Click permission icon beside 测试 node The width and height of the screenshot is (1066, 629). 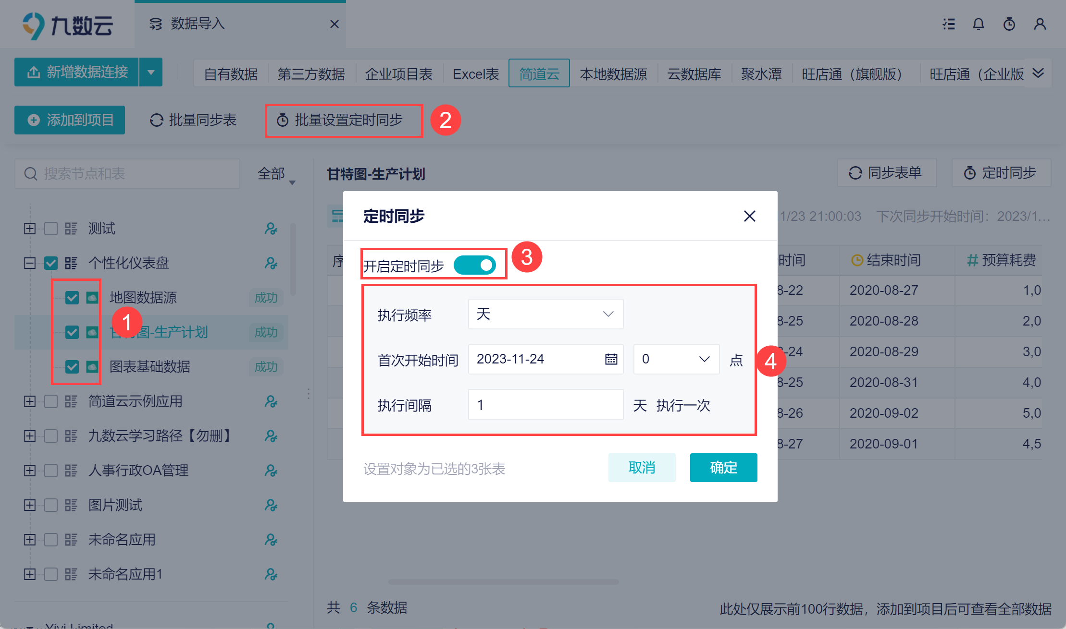[x=271, y=229]
